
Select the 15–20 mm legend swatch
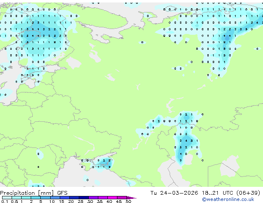(64, 198)
